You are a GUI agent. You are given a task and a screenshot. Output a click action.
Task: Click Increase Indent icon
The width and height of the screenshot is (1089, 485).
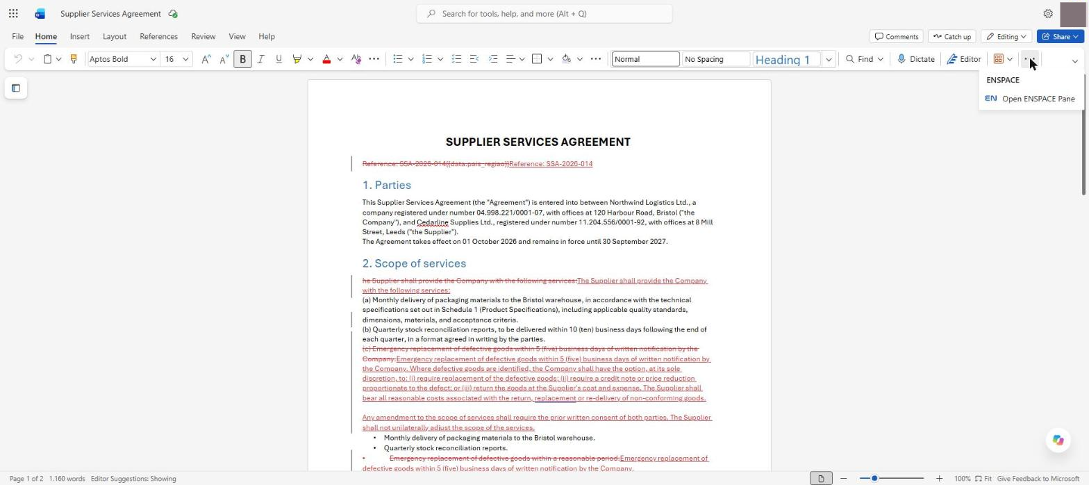(493, 59)
